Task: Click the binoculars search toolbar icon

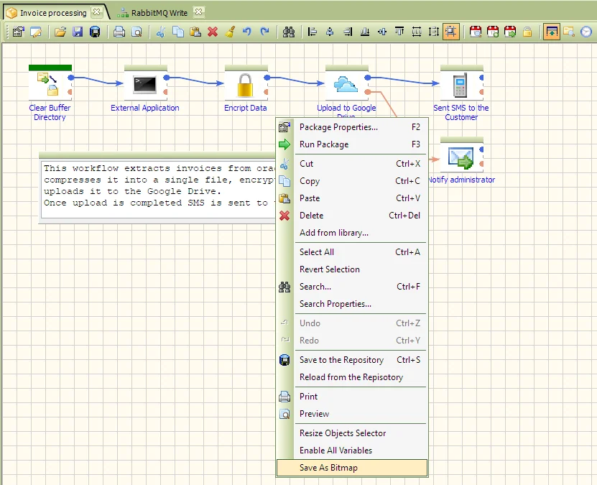Action: click(x=289, y=32)
